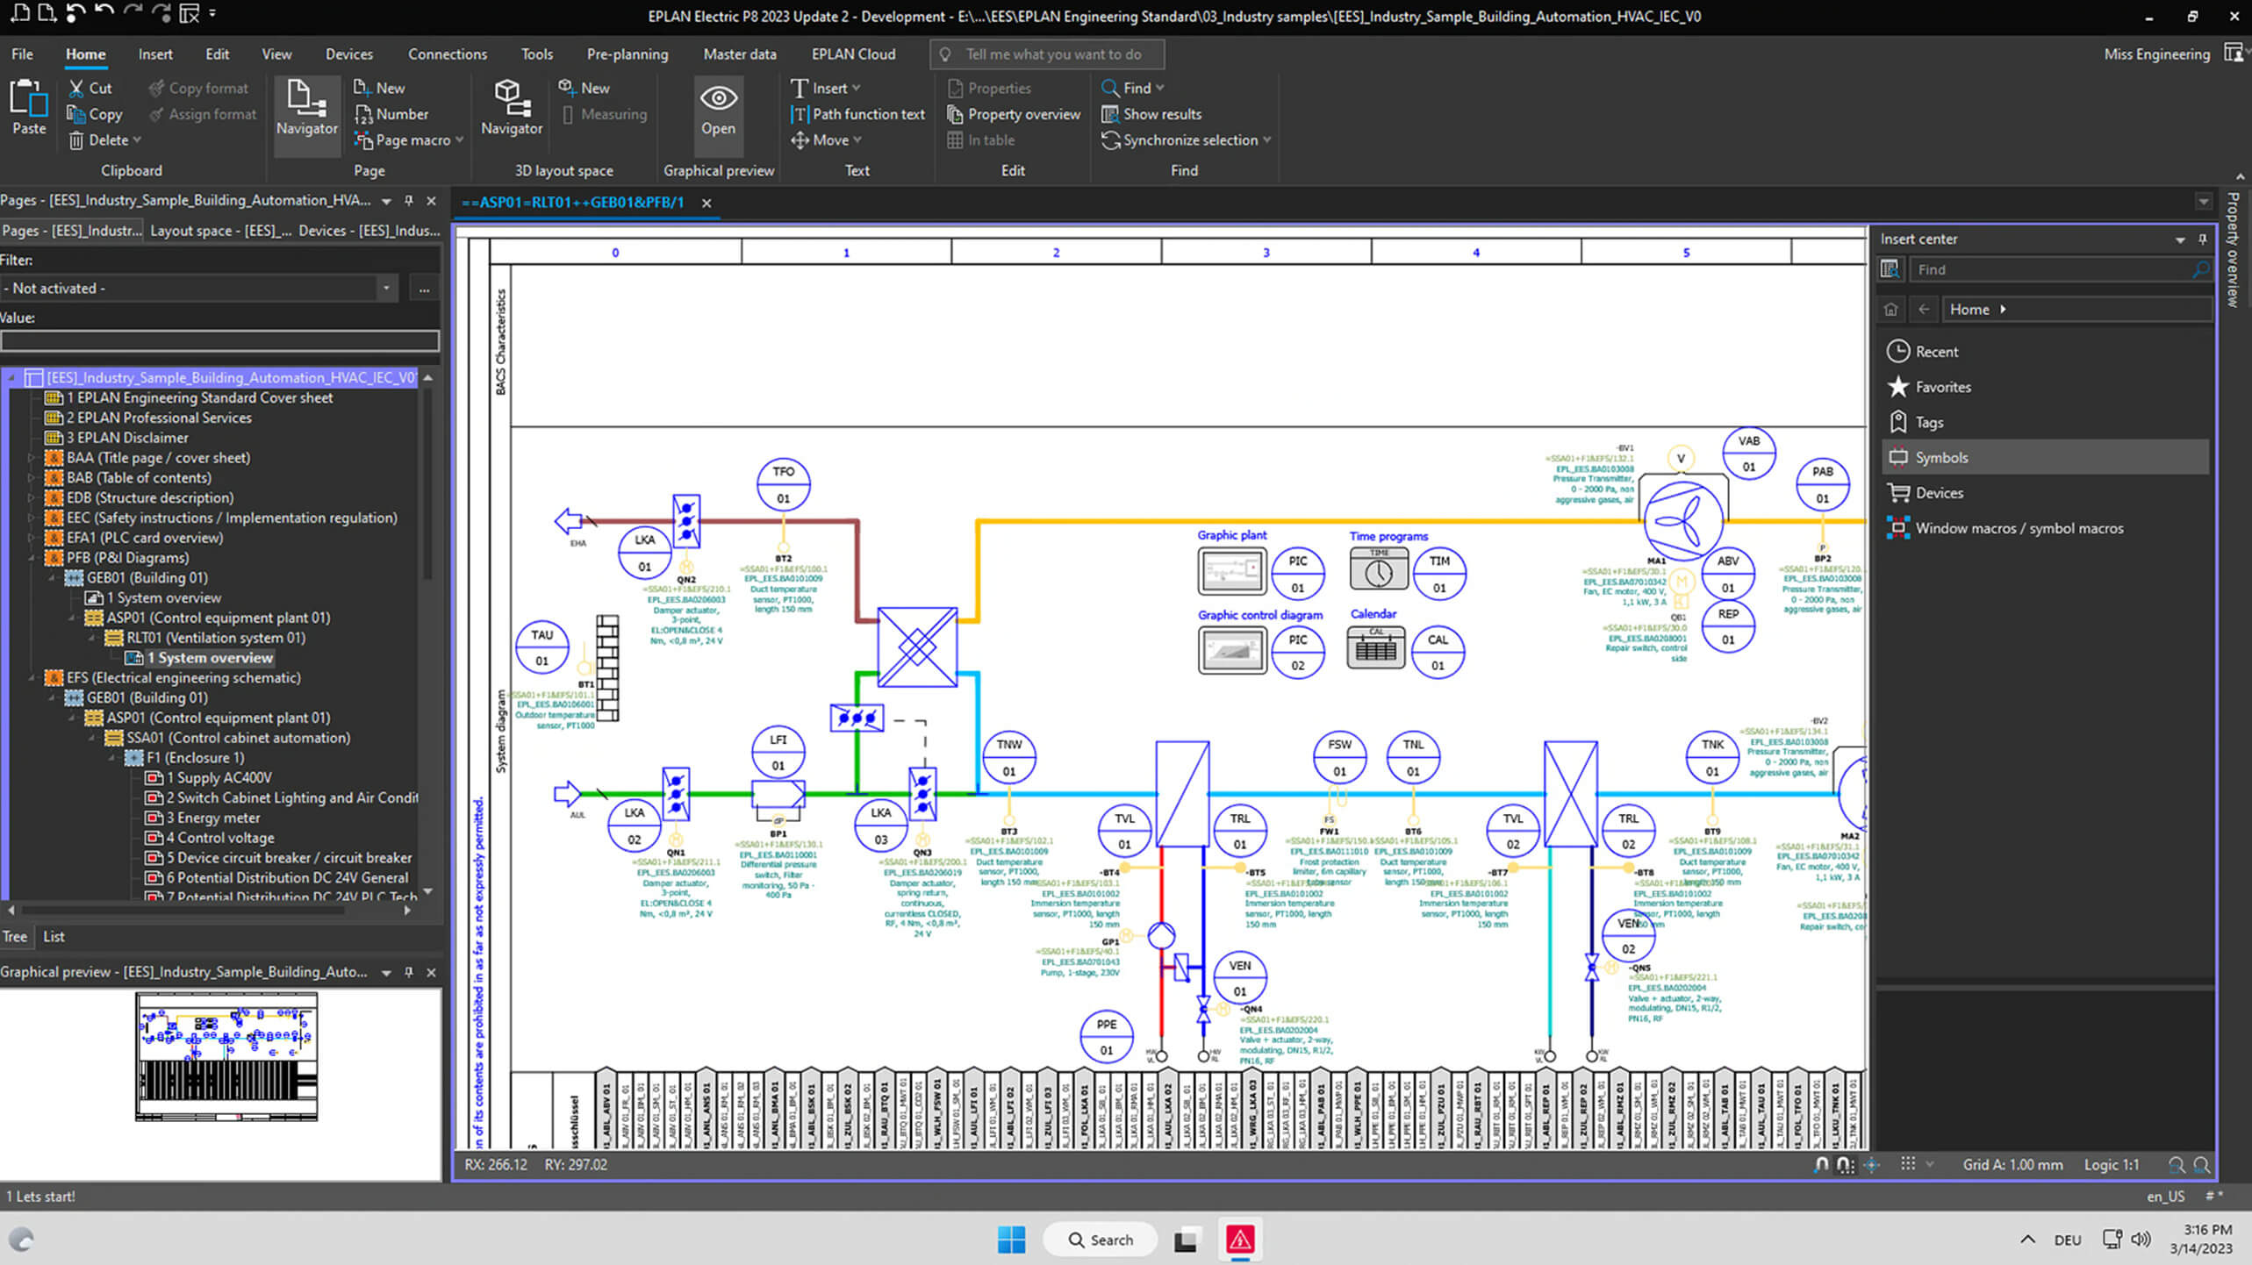
Task: Open Property overview in Edit group
Action: click(1014, 114)
